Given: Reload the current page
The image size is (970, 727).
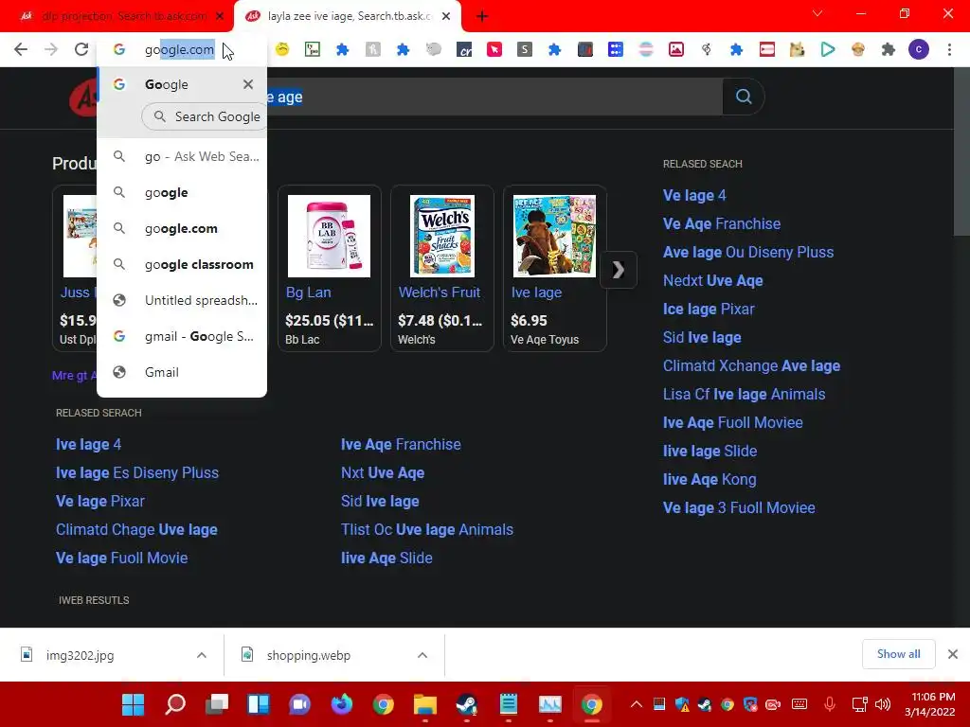Looking at the screenshot, I should [81, 49].
